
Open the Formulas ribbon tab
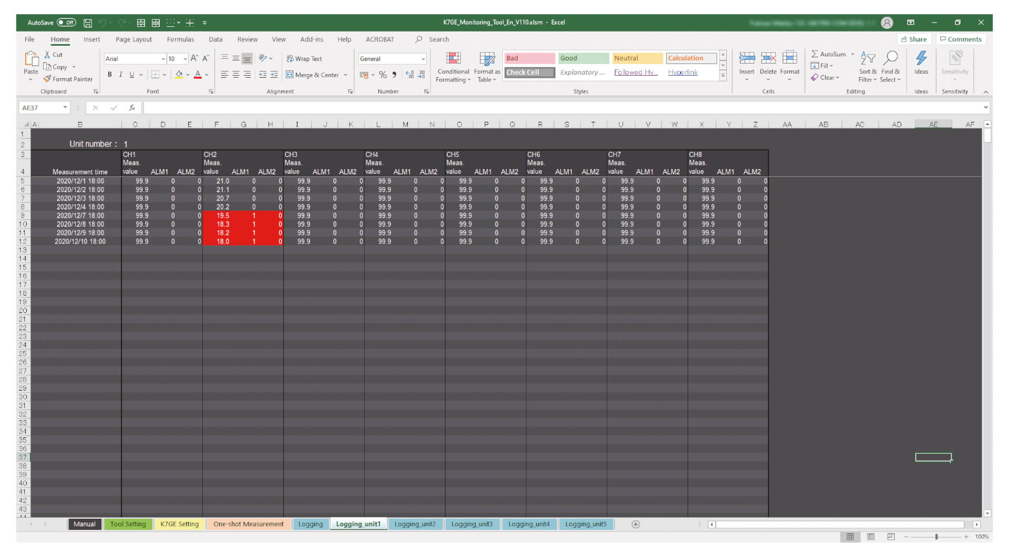click(180, 39)
